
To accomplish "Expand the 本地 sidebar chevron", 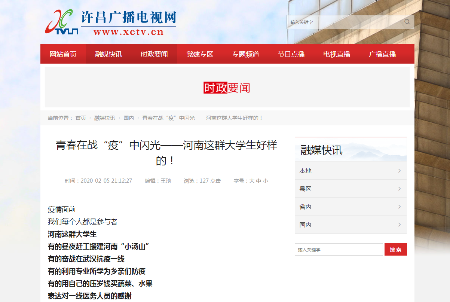I will click(399, 171).
